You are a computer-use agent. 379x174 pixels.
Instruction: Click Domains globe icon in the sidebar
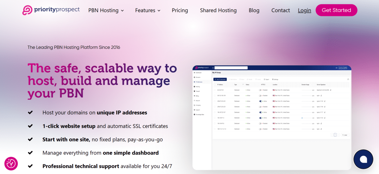(194, 77)
